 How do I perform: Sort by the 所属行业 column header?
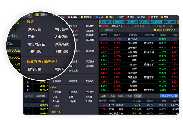tap(133, 34)
